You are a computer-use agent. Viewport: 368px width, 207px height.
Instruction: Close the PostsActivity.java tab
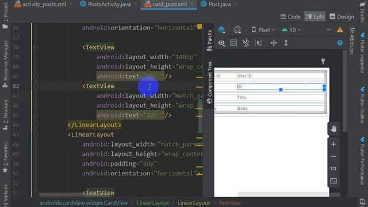tap(136, 4)
